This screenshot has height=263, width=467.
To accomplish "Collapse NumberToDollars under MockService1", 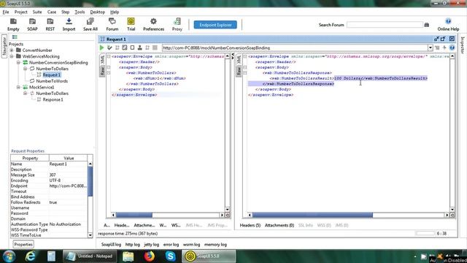I will [26, 94].
